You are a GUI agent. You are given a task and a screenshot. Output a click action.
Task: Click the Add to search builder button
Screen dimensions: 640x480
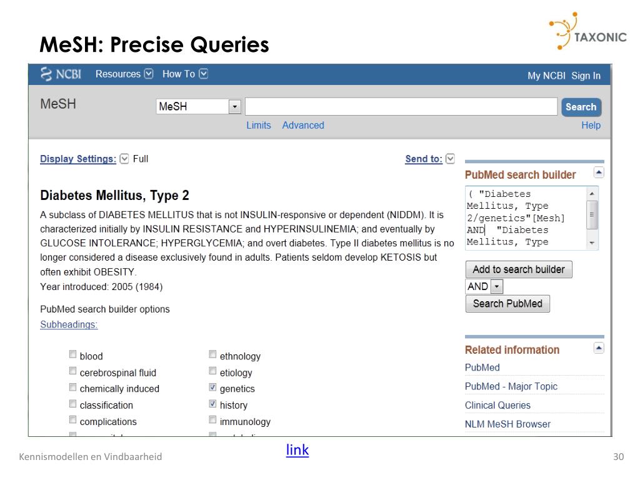coord(519,269)
